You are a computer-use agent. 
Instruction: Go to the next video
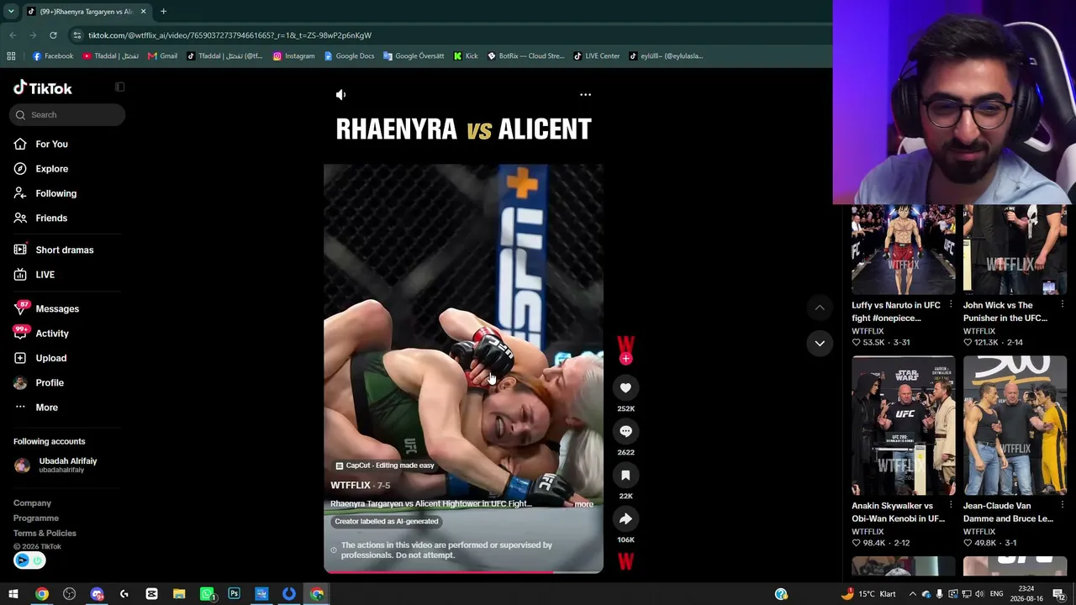pyautogui.click(x=820, y=343)
